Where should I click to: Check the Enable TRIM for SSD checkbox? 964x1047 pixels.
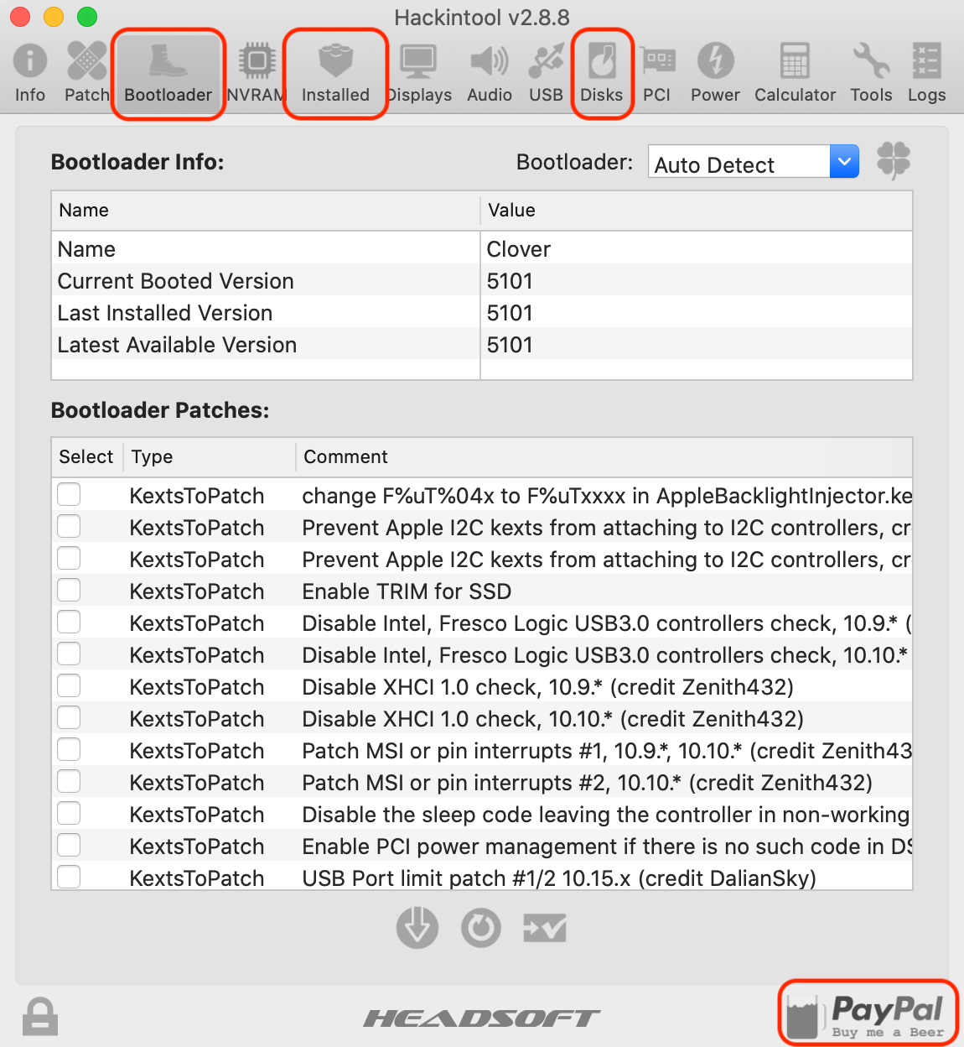click(69, 590)
